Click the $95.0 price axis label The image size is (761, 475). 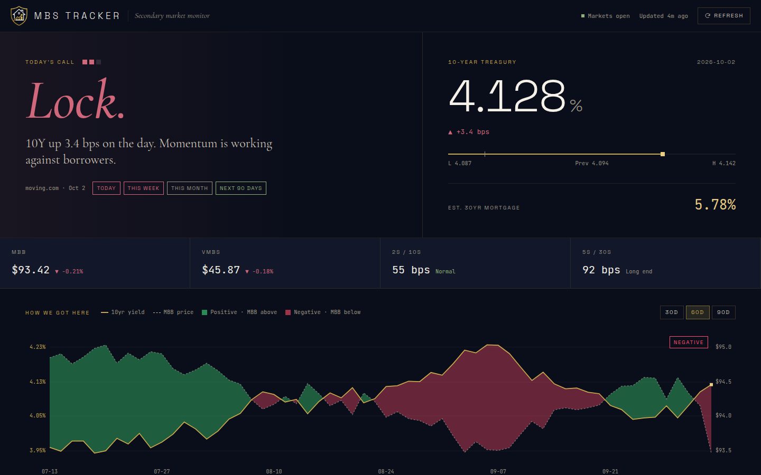[723, 347]
